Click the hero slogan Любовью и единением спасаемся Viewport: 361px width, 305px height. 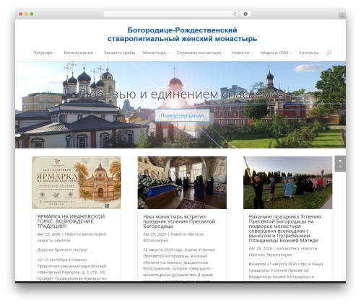click(182, 94)
